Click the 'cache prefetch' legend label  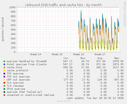[17, 71]
